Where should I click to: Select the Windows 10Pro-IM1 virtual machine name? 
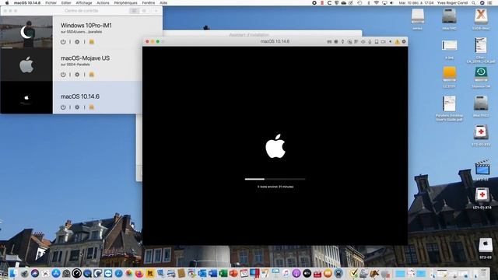pos(86,26)
